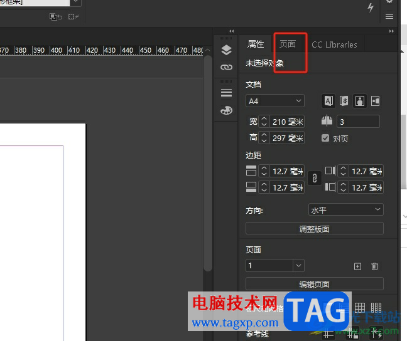The width and height of the screenshot is (407, 341).
Task: Collapse the right panel group arrows
Action: coord(391,31)
